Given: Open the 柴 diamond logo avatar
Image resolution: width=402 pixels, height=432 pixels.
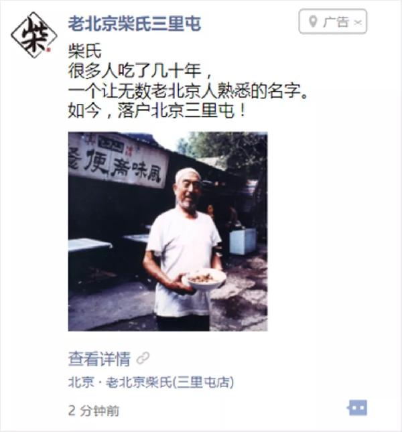Looking at the screenshot, I should (x=34, y=35).
